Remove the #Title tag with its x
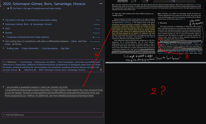206x124 pixels. 102,20
